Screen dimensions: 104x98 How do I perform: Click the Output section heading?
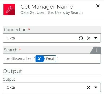point(12,71)
